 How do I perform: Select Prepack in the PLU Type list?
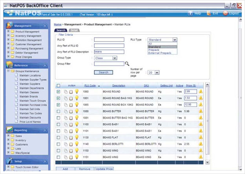154,50
